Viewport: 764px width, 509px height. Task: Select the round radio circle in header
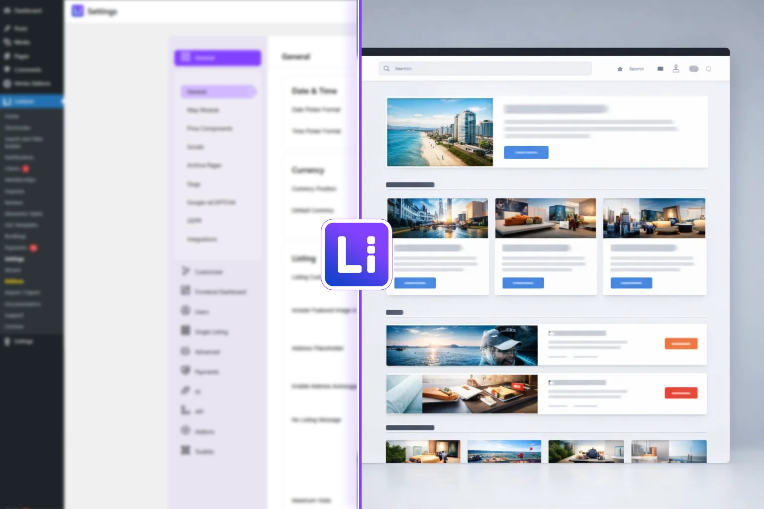(708, 69)
